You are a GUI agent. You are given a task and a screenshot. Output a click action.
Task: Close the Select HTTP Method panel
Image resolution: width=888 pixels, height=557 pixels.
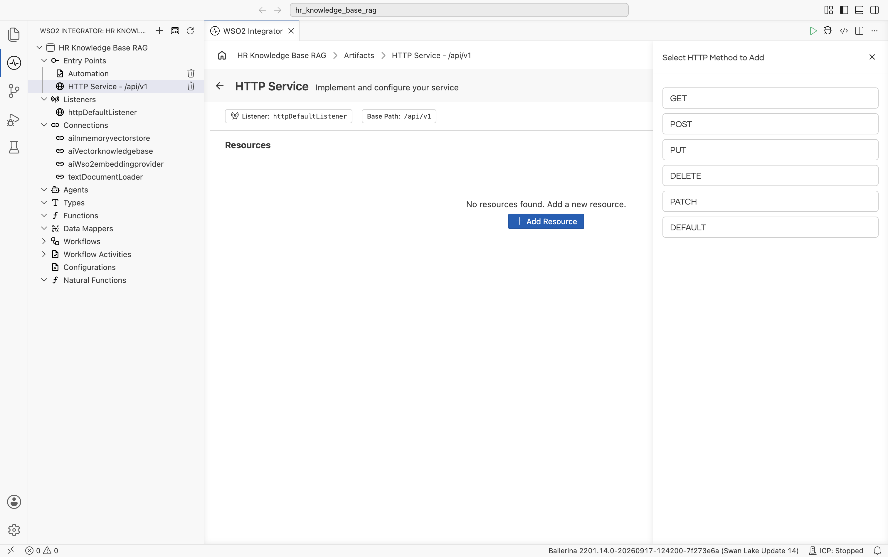(x=872, y=57)
